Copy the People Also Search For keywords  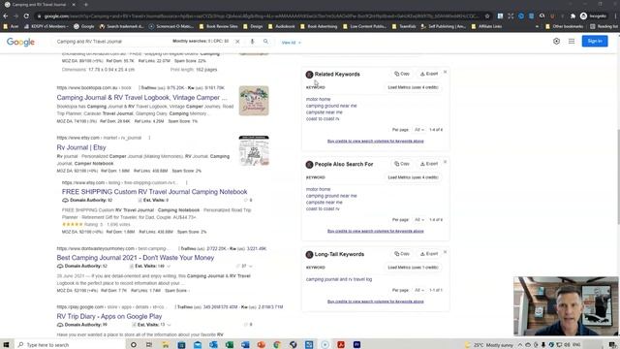[x=402, y=164]
